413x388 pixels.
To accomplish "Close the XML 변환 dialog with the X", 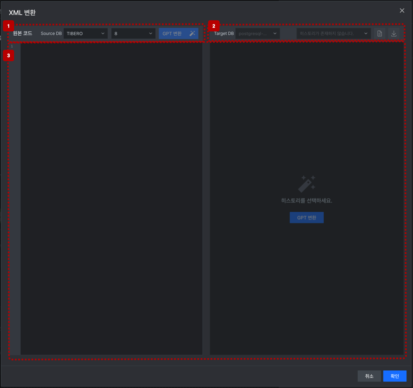I will pos(402,11).
